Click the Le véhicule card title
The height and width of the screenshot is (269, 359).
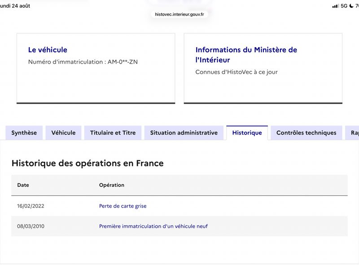click(x=48, y=50)
